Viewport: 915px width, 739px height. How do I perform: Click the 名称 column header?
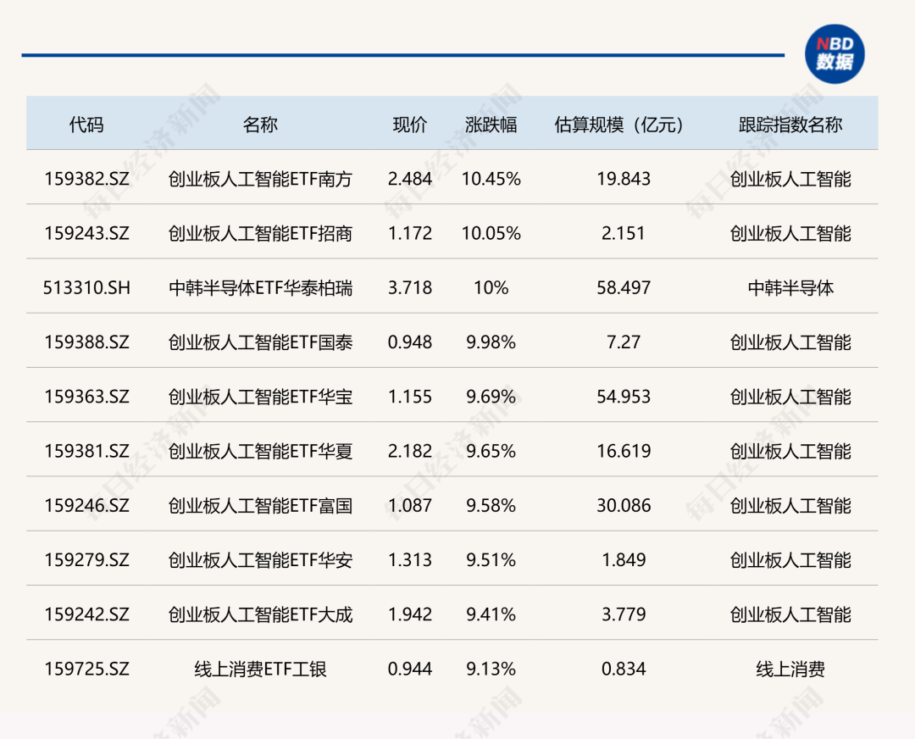pos(260,125)
